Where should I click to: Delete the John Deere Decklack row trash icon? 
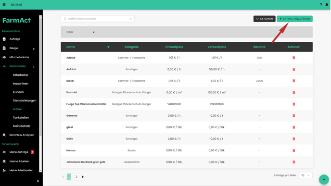pos(293,162)
